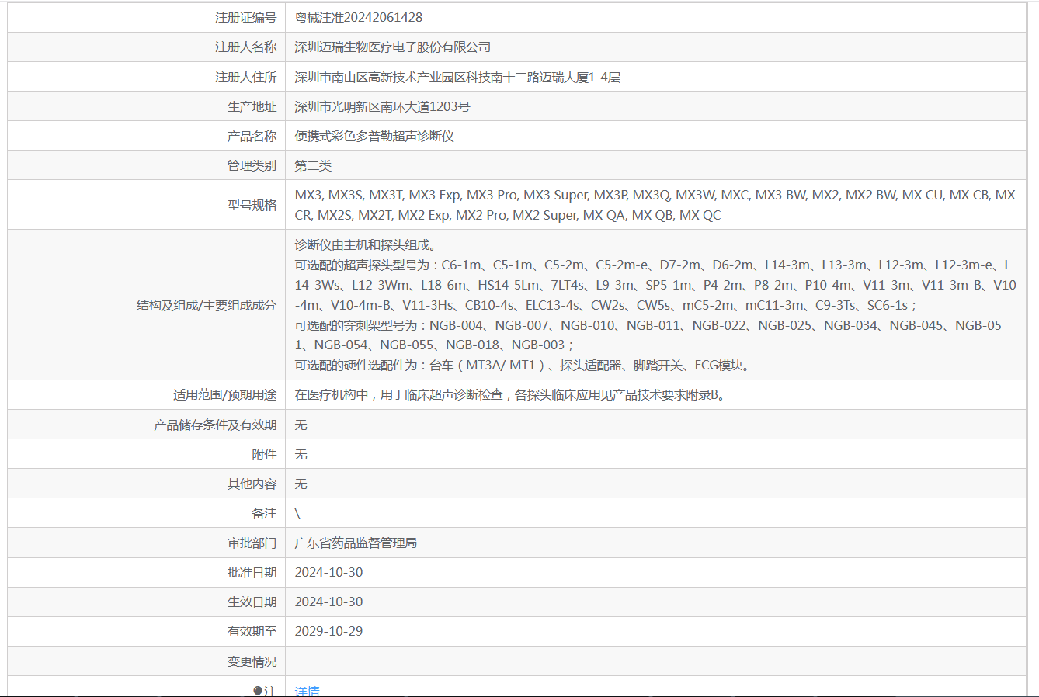Select the 批准日期 value 2024-10-30
1039x697 pixels.
(328, 572)
